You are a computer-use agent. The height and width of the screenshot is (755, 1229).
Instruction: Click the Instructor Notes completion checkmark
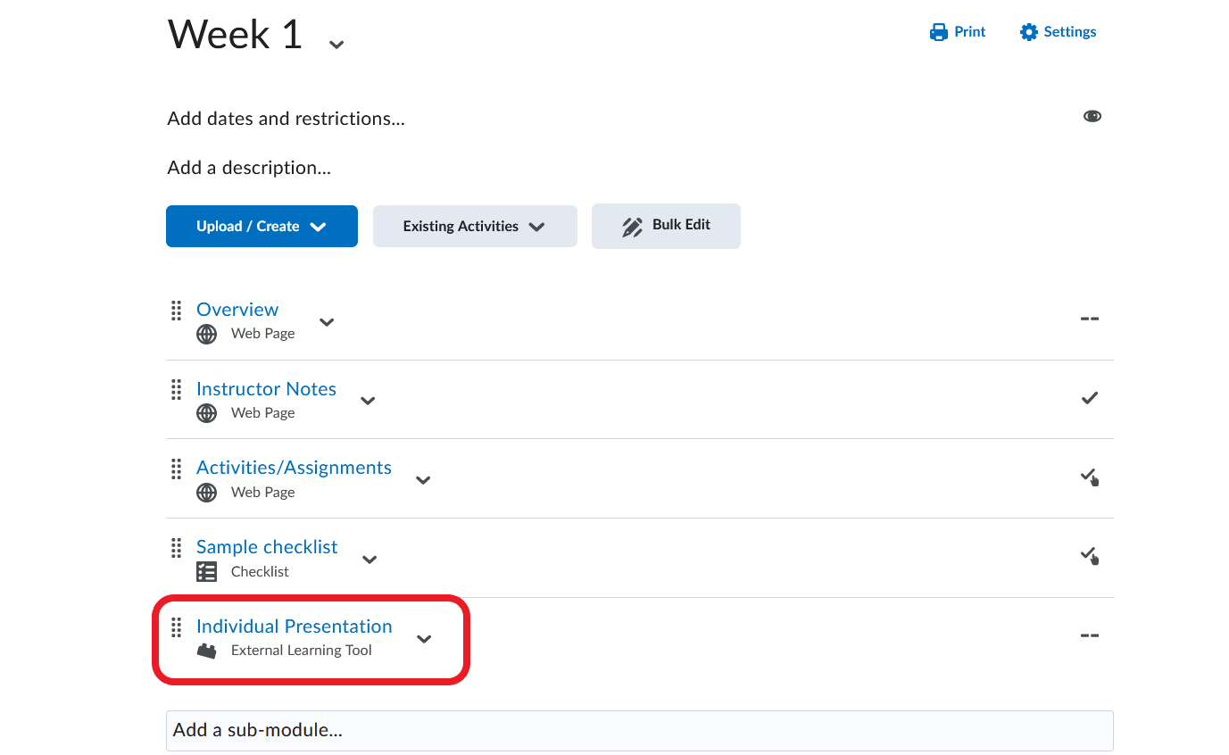(1089, 398)
